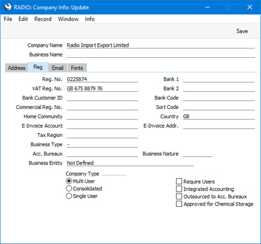The height and width of the screenshot is (244, 261).
Task: Click the Acc. Bureaux field
Action: pyautogui.click(x=102, y=154)
